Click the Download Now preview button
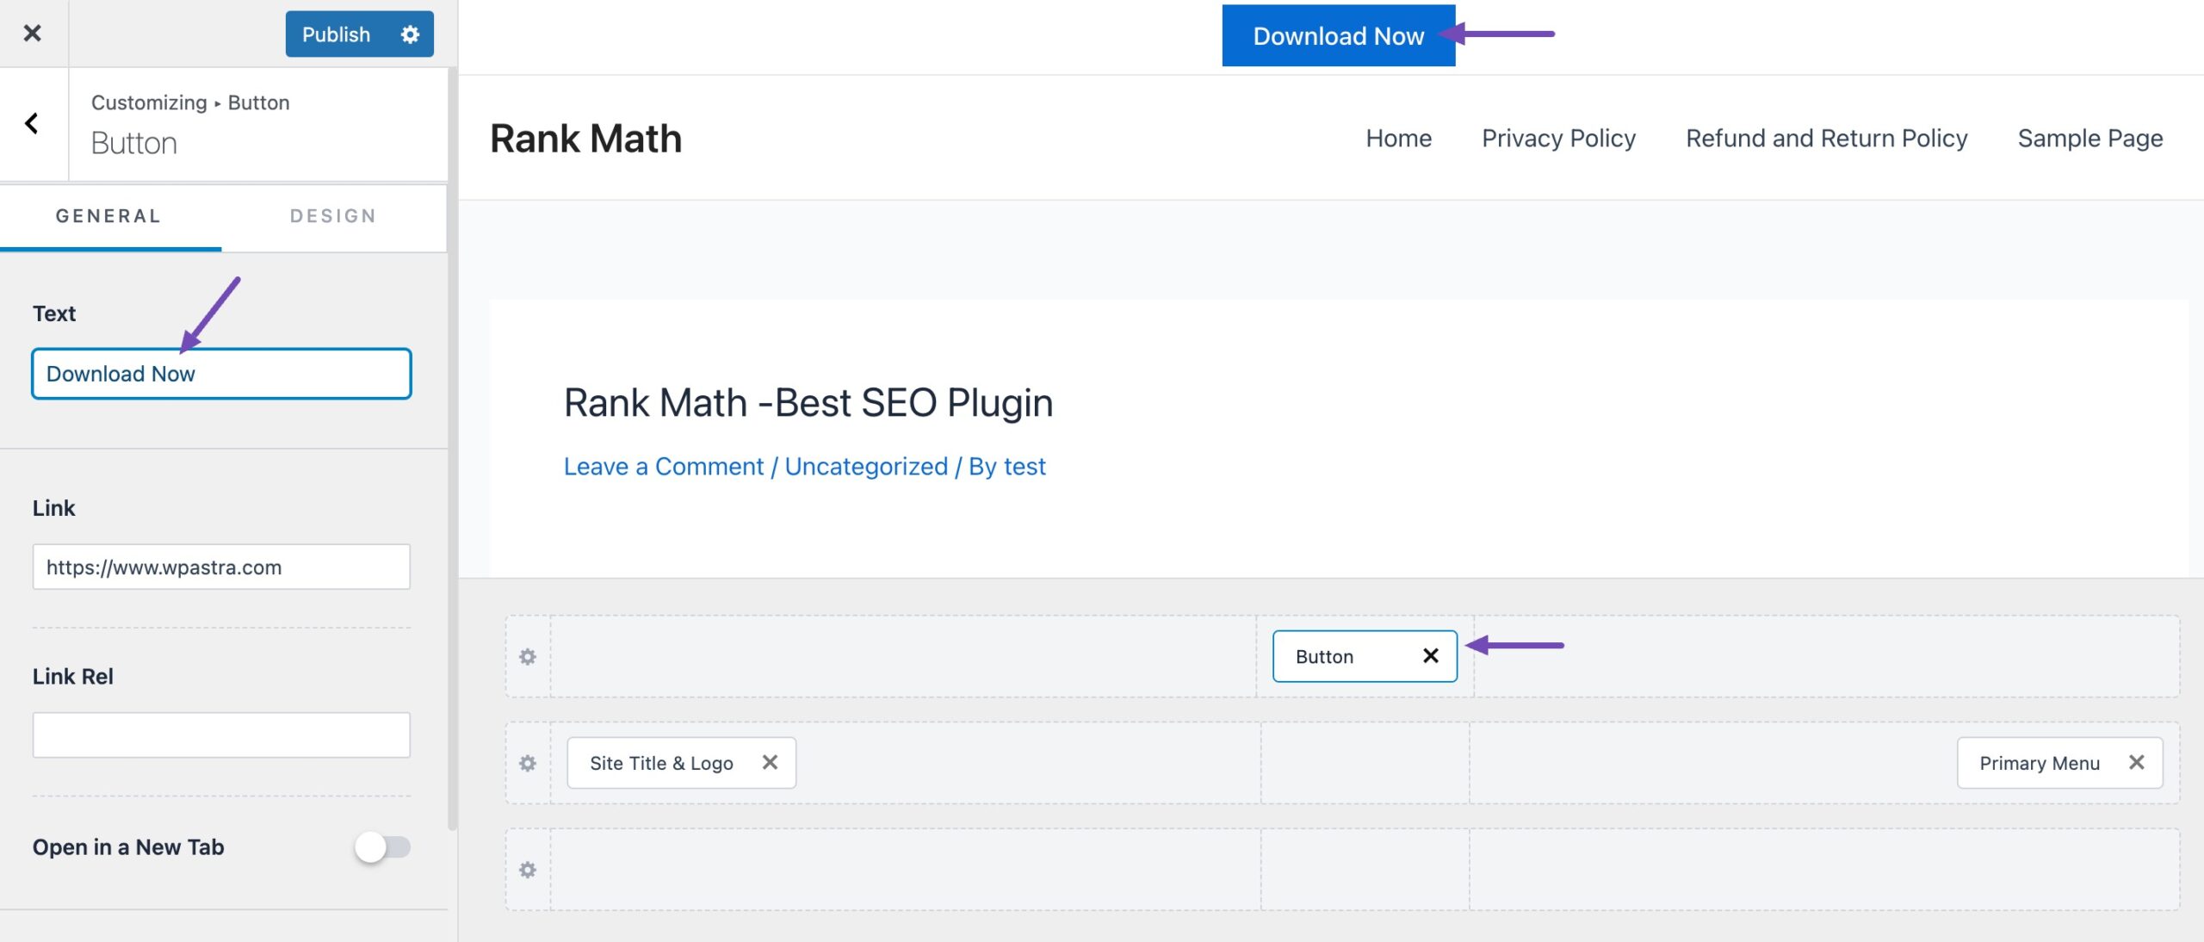 (x=1339, y=35)
